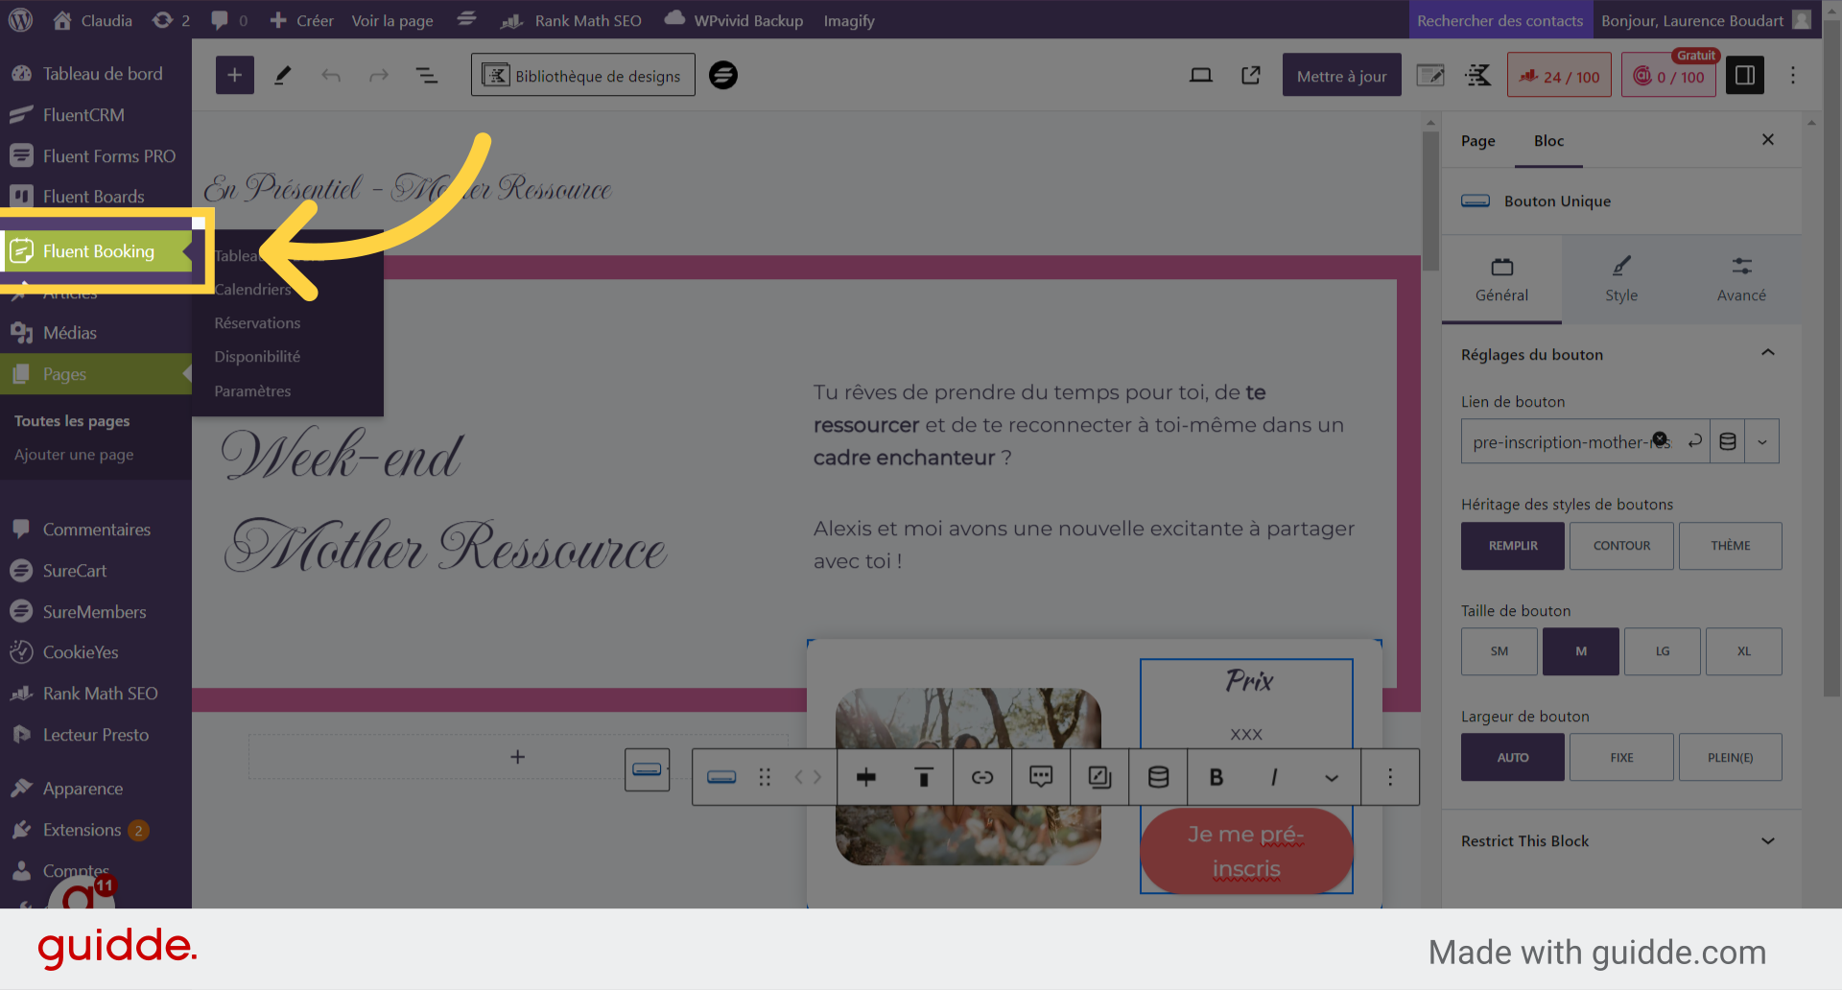Open the Spectra round icon in toolbar
The image size is (1842, 990).
pos(723,75)
